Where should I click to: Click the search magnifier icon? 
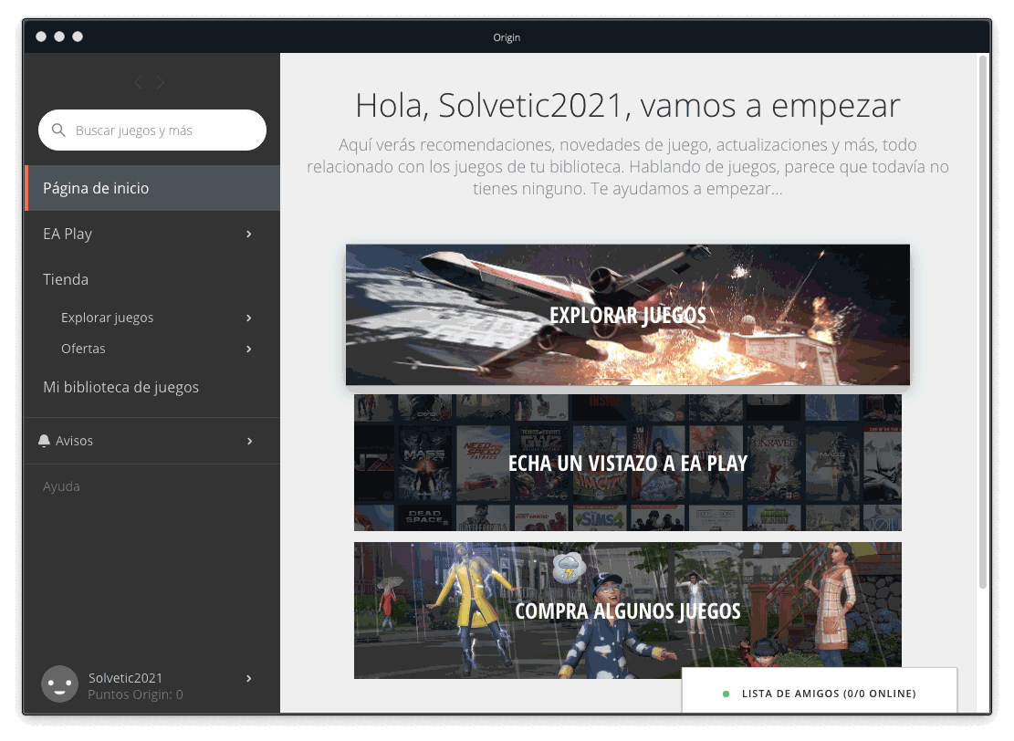point(58,130)
